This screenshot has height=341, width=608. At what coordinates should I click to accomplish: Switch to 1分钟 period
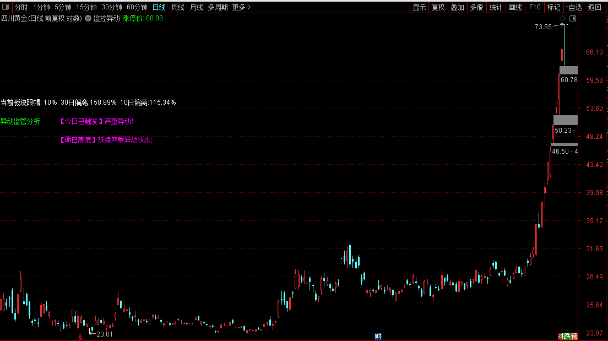click(41, 7)
